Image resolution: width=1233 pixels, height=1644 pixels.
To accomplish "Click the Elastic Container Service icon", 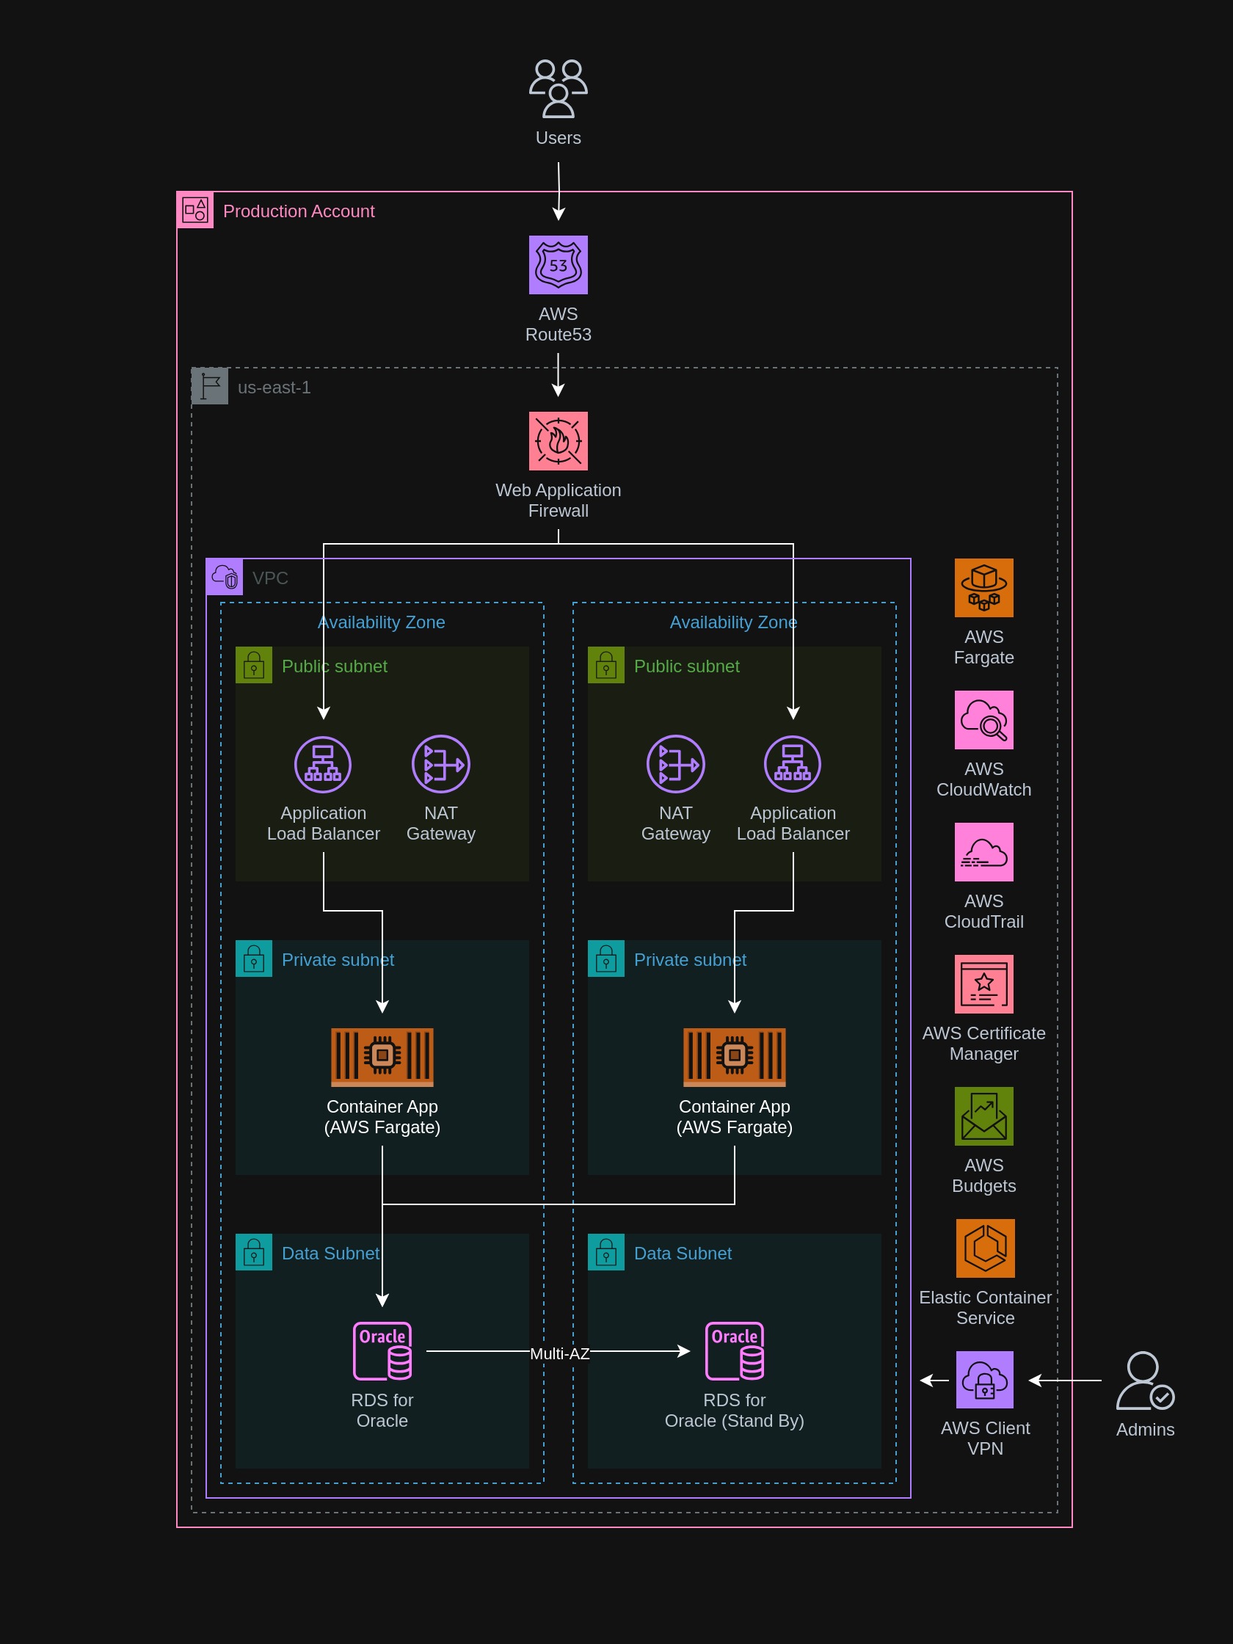I will coord(986,1248).
